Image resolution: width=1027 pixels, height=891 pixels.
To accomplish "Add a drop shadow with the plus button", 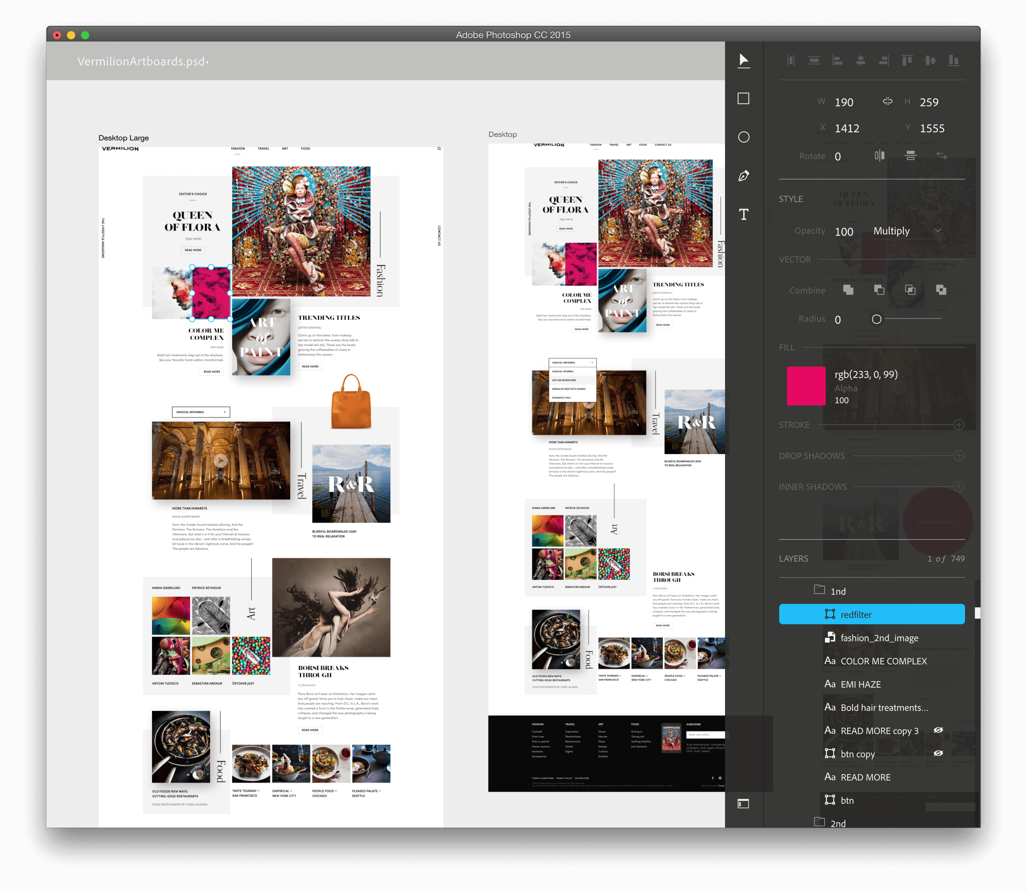I will 959,455.
